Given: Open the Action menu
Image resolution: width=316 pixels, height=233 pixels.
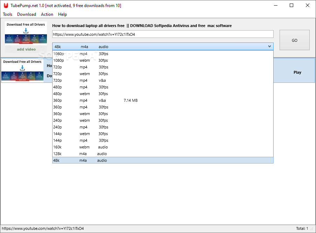Looking at the screenshot, I should pyautogui.click(x=47, y=14).
